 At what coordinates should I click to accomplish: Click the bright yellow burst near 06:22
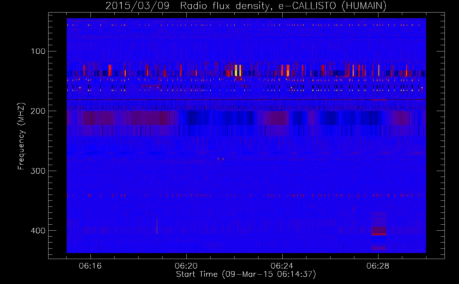coord(236,70)
